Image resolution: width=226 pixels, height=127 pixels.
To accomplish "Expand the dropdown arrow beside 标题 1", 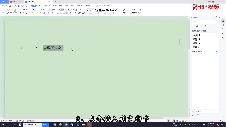I will (x=217, y=35).
